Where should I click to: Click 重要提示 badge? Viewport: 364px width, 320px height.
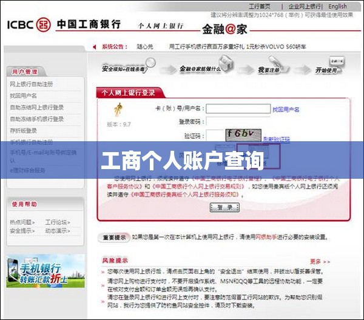coord(114,238)
